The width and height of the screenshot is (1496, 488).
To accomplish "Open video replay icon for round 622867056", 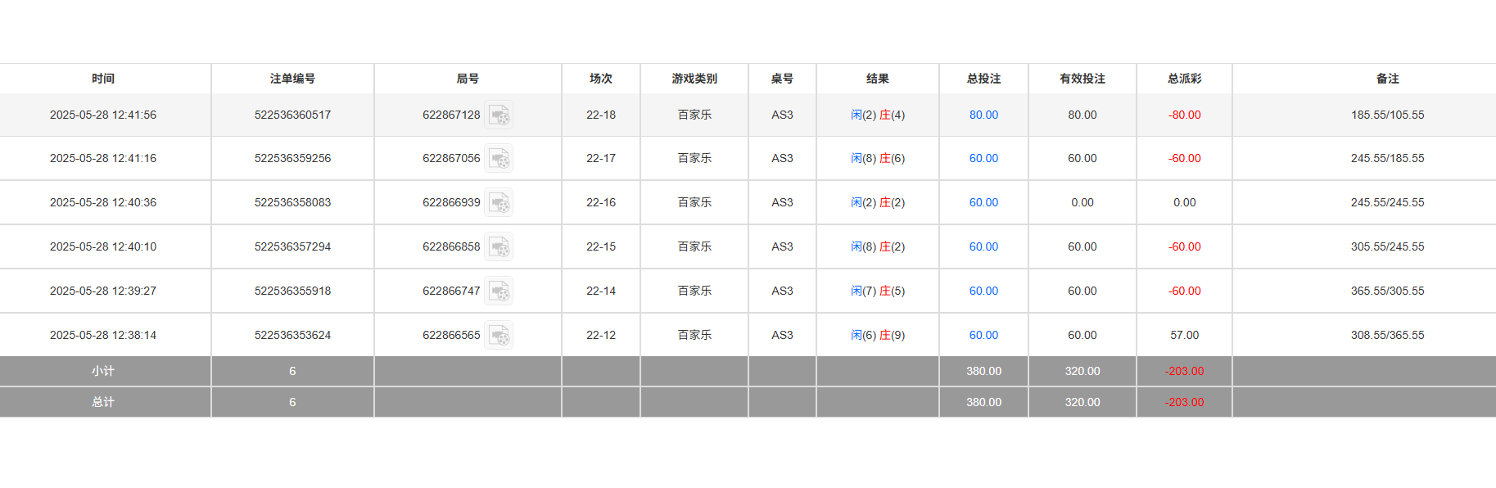I will coord(499,159).
